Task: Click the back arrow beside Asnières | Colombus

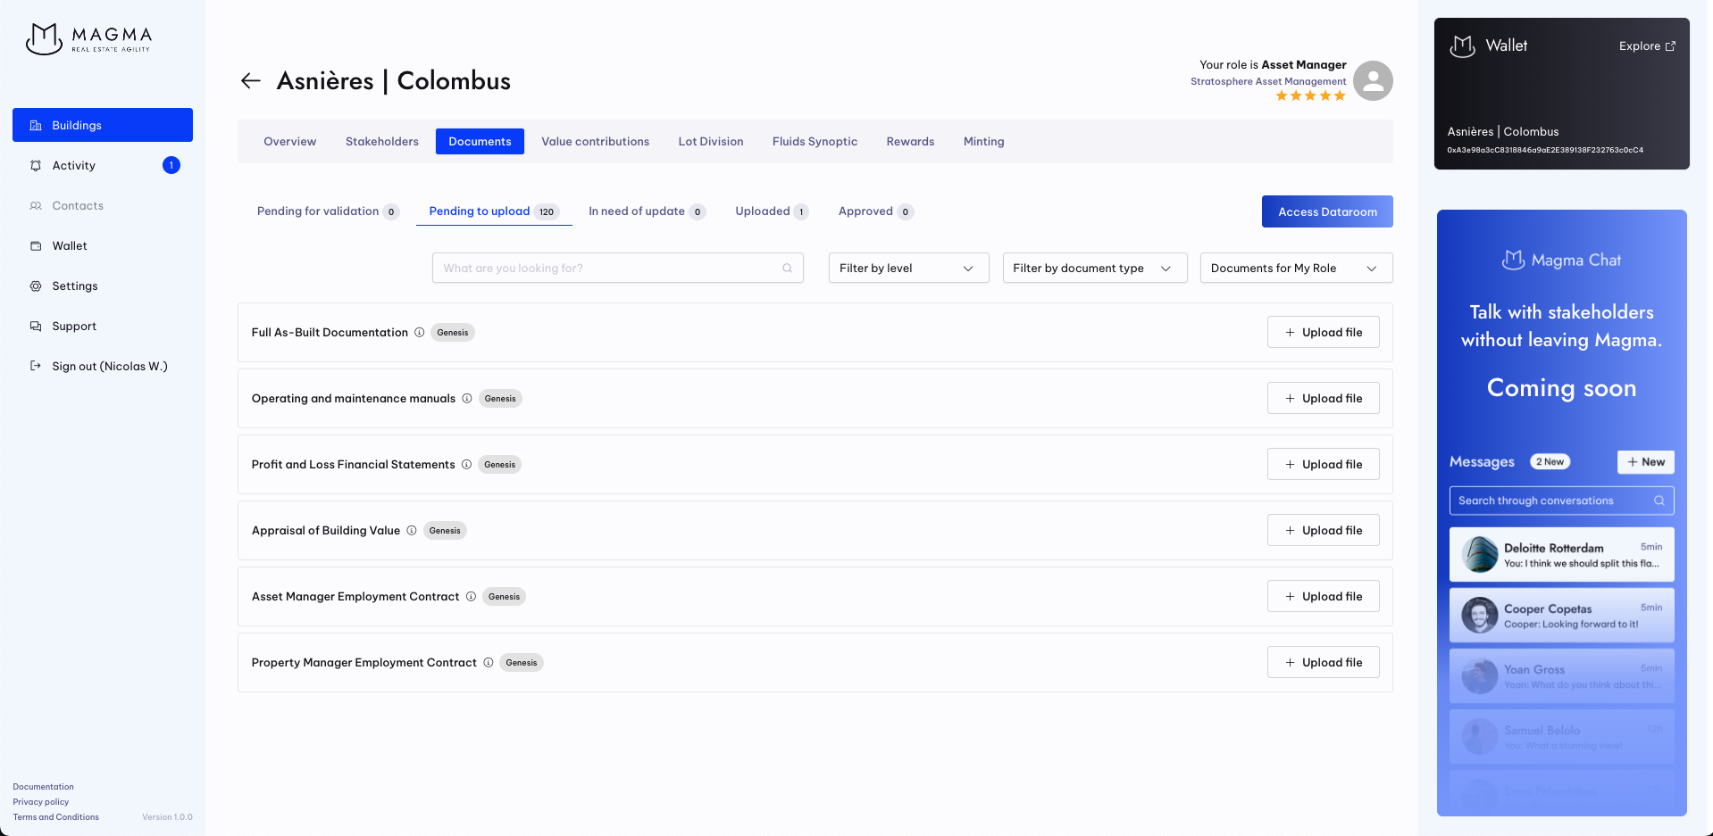Action: [x=250, y=81]
